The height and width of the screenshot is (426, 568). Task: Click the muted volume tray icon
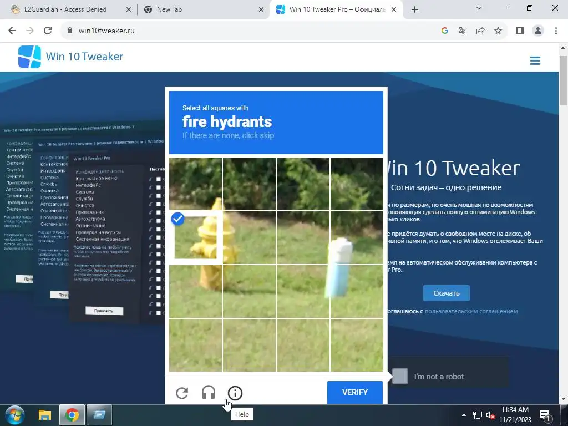click(x=490, y=415)
